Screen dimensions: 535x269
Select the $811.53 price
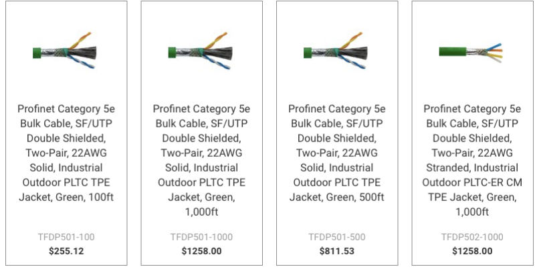[x=336, y=251]
